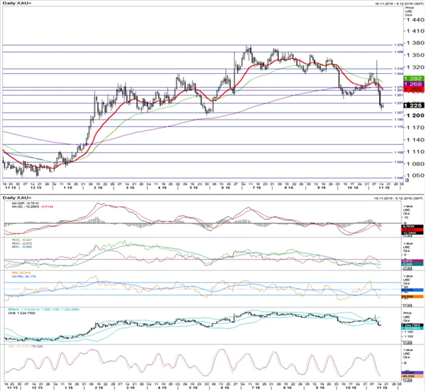
Task: Click the stochastic legend in the bottom pane
Action: 20,346
